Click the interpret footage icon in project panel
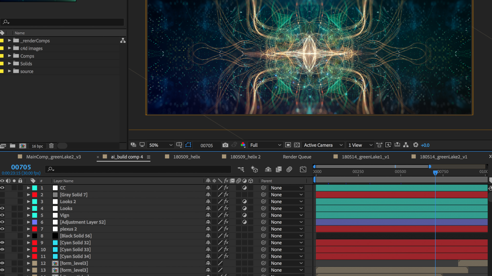This screenshot has width=492, height=276. pos(3,146)
